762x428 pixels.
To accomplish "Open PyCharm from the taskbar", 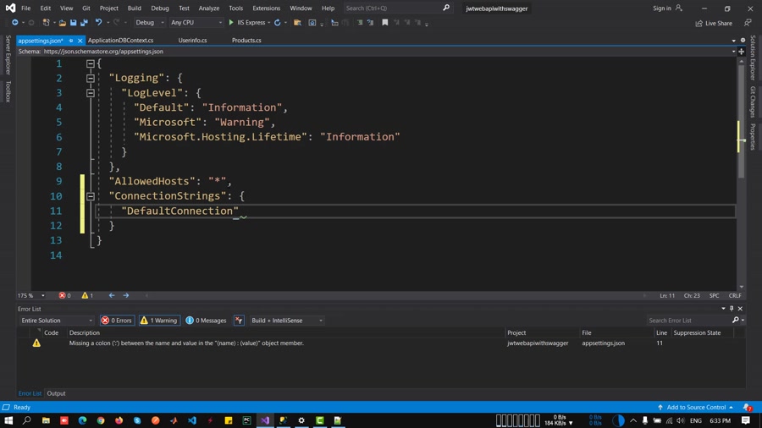I will point(247,420).
